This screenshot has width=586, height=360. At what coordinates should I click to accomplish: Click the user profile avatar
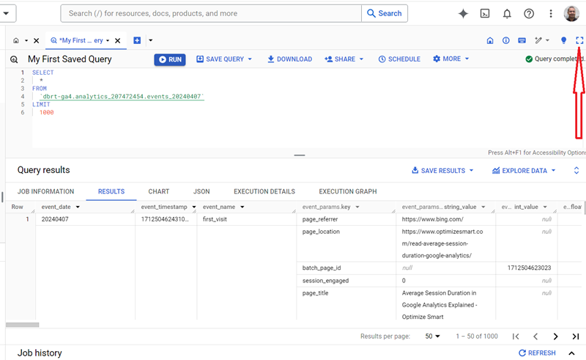coord(571,13)
